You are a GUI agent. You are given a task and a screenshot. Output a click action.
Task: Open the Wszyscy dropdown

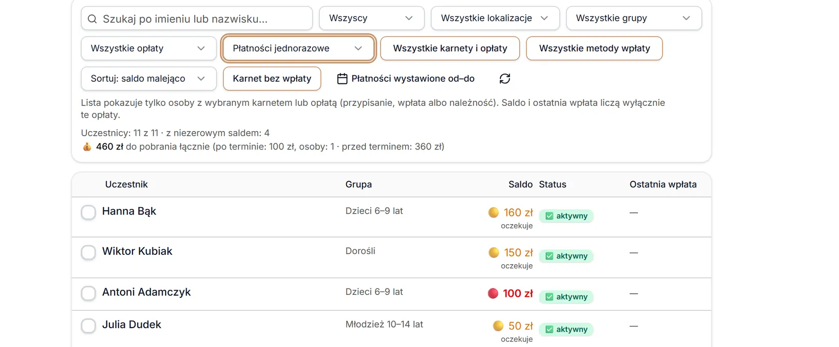[372, 18]
